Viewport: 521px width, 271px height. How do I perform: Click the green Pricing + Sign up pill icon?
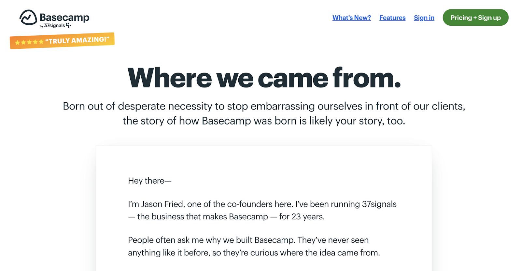[475, 18]
